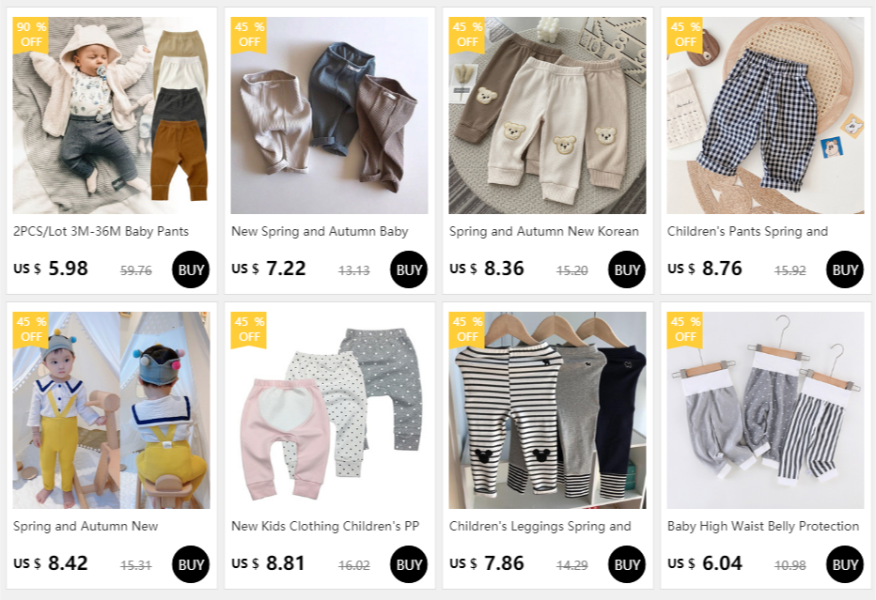Select the pink polka-dot pants image
The height and width of the screenshot is (600, 876).
tap(329, 409)
